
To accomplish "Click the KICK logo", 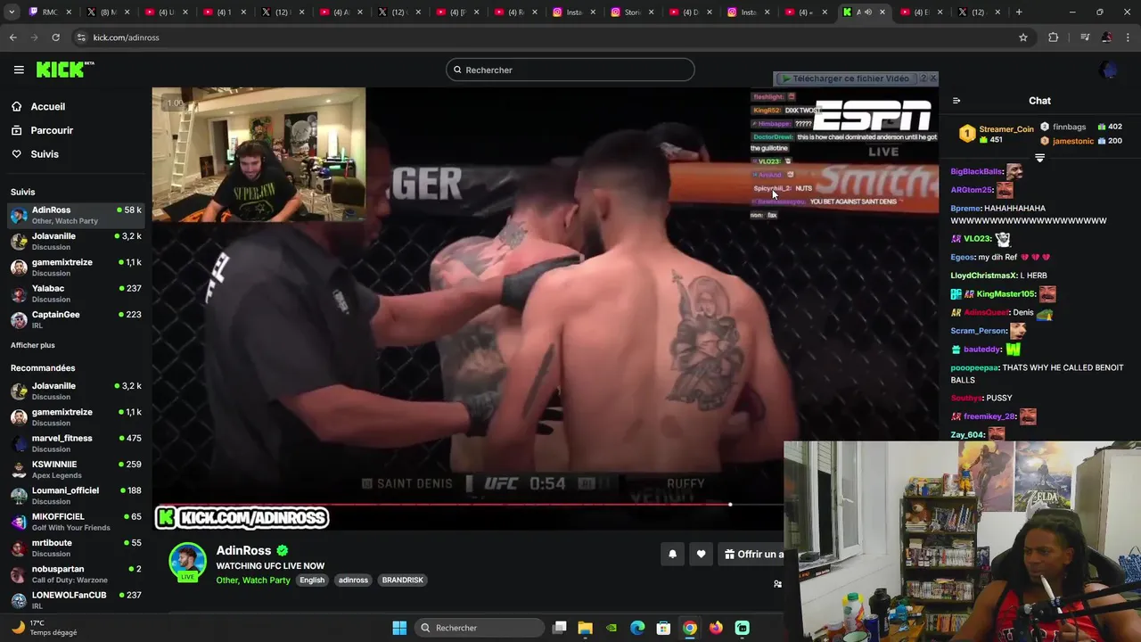I will tap(64, 70).
